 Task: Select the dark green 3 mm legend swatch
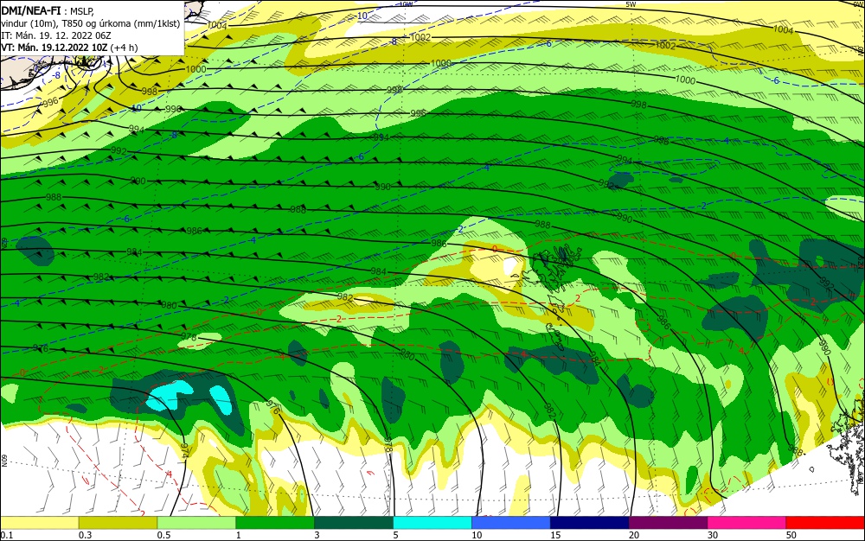coord(354,523)
